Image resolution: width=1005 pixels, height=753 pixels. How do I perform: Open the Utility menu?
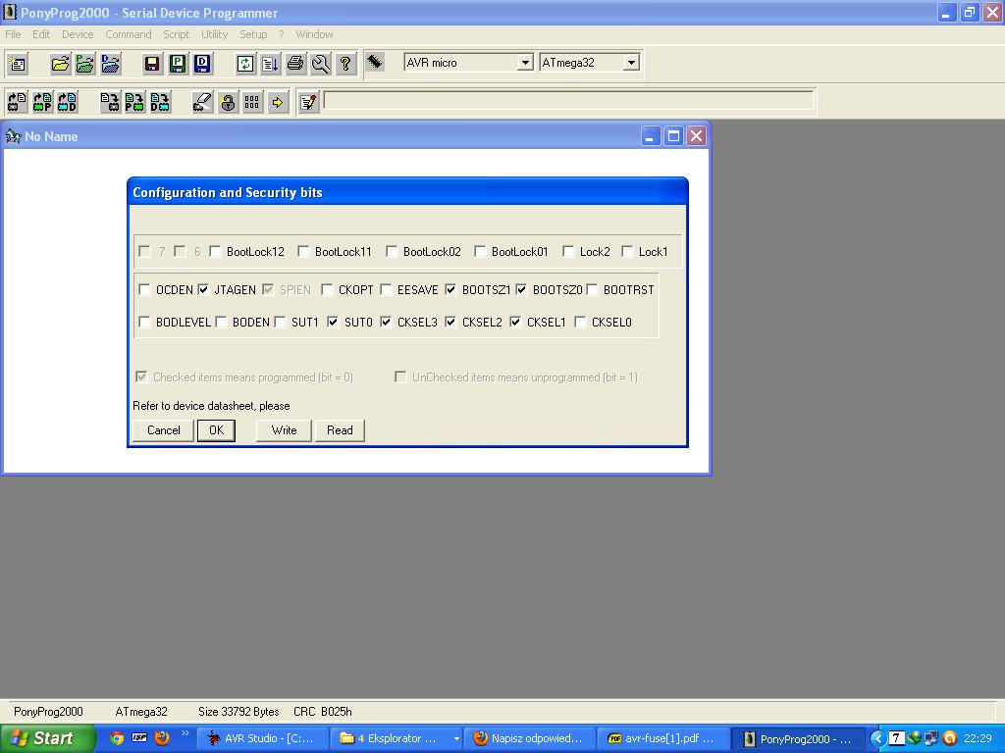pos(215,34)
